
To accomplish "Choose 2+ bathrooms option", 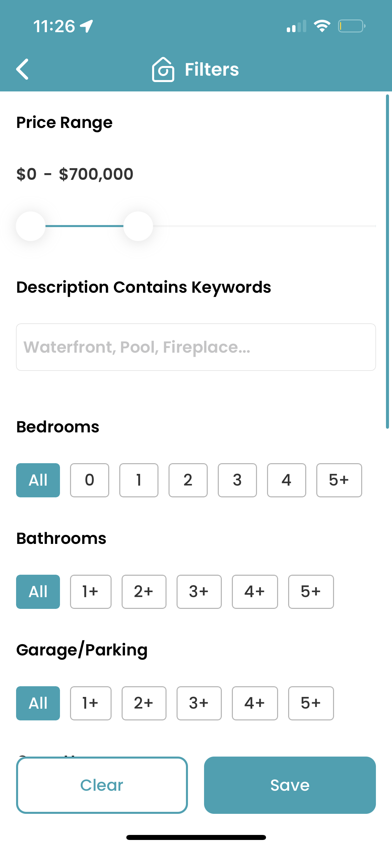I will click(144, 592).
